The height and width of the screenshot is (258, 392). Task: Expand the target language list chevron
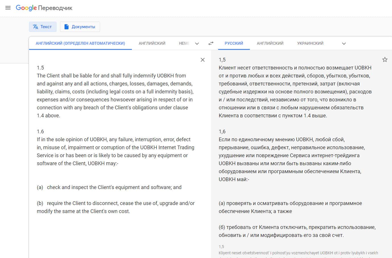(x=344, y=44)
